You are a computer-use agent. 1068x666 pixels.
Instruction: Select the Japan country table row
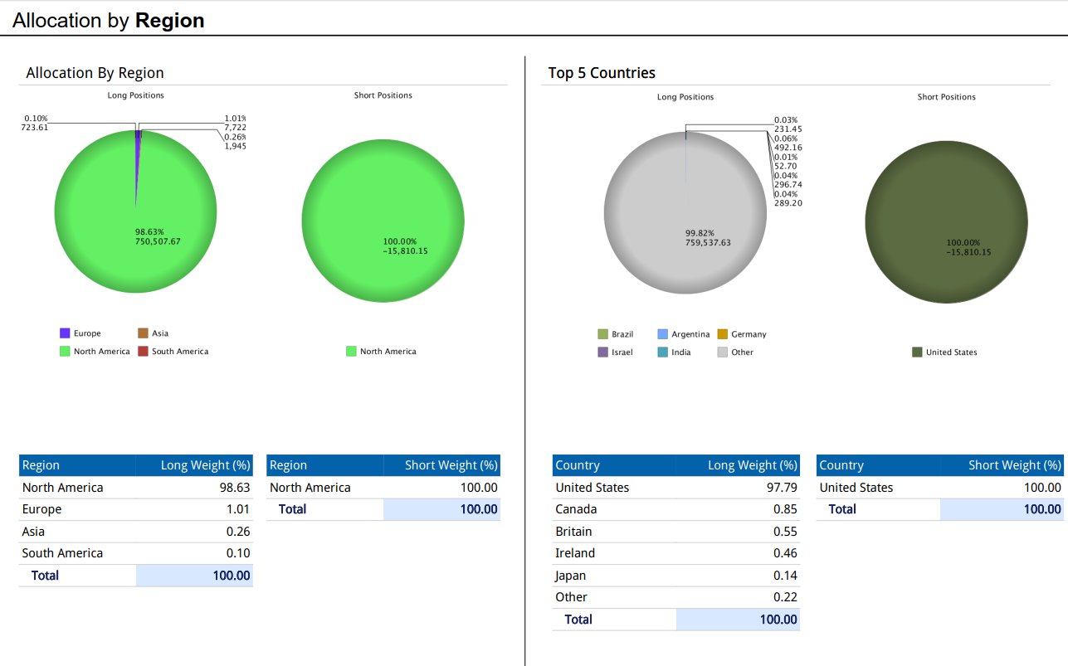click(x=675, y=576)
